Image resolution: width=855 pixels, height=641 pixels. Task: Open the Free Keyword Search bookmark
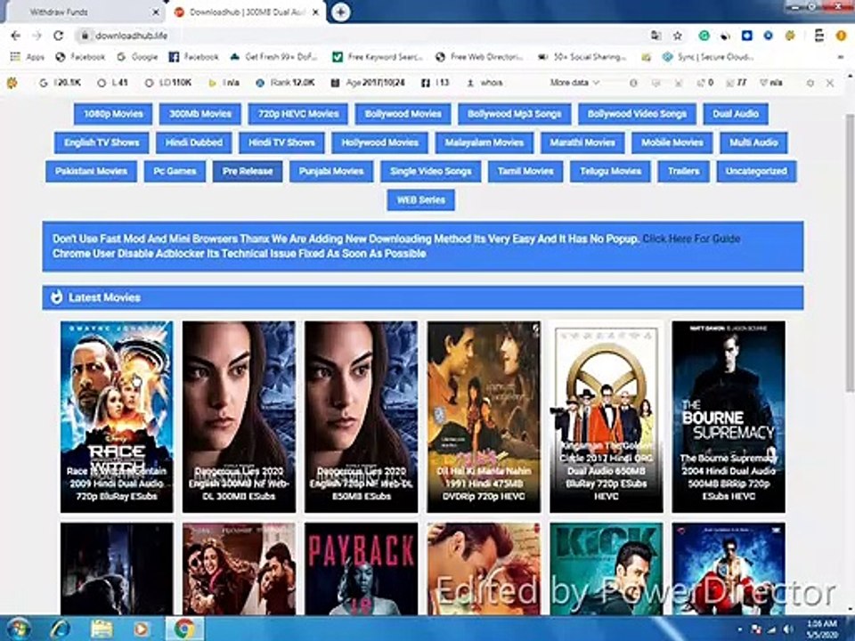(378, 57)
